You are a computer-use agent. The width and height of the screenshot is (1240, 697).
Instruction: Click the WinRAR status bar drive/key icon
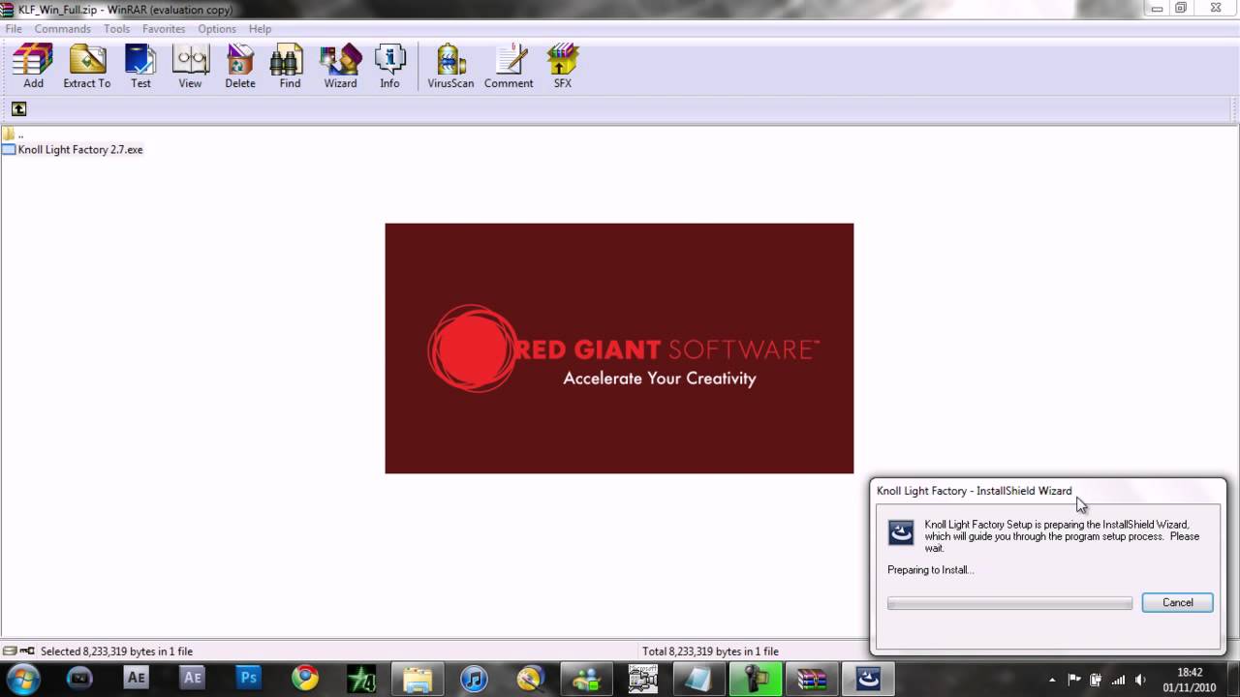point(18,651)
